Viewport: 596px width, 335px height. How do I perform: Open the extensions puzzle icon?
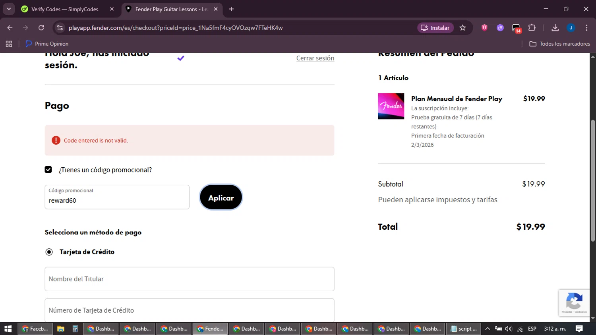point(532,28)
